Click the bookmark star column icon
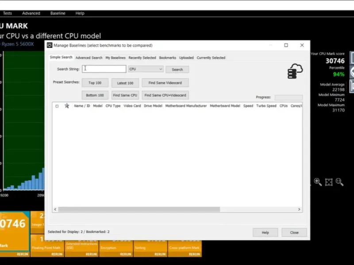The width and height of the screenshot is (354, 265). tap(67, 106)
